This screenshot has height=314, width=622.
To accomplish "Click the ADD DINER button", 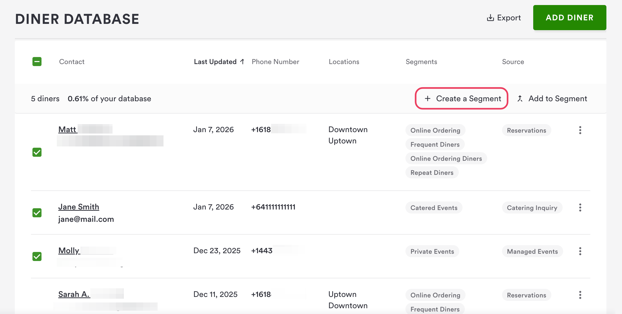I will (x=569, y=18).
